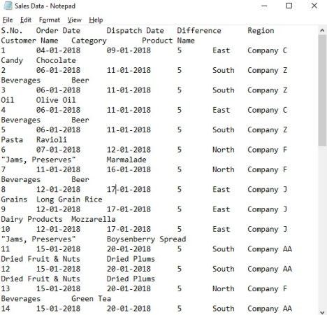Click the 'Green Tea' product text
The image size is (327, 315).
click(91, 299)
